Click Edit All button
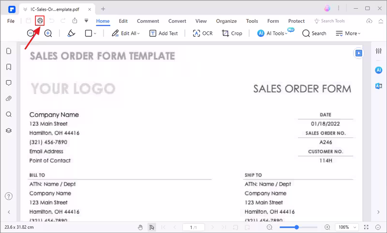 pos(125,33)
